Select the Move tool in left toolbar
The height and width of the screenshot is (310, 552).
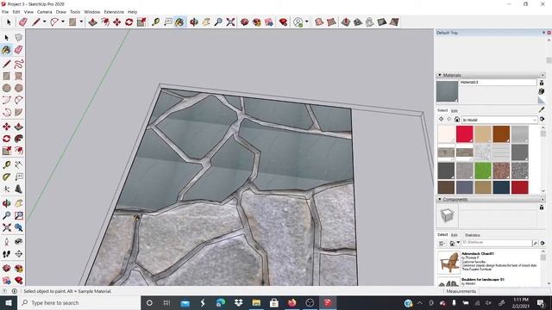pyautogui.click(x=6, y=127)
